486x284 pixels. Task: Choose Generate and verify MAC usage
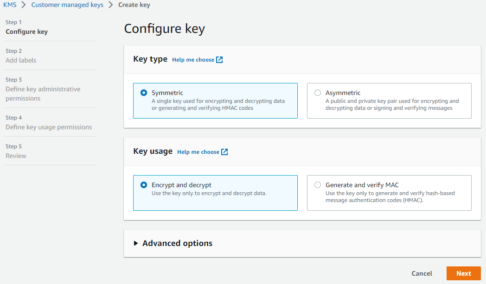[318, 185]
